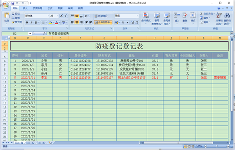Apply red font color A button
This screenshot has height=150, width=235.
[56, 22]
